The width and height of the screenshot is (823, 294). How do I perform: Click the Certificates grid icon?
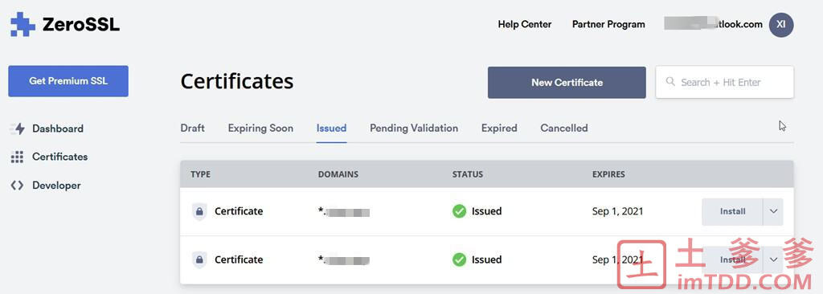pyautogui.click(x=18, y=157)
